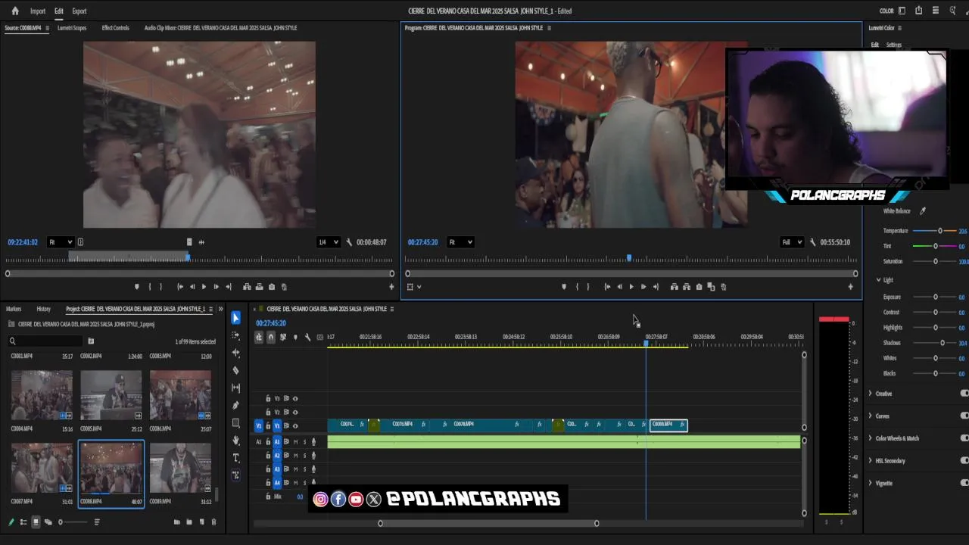
Task: Select the Selection tool arrow
Action: (236, 318)
